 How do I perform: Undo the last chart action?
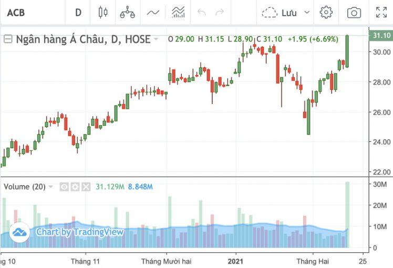[202, 12]
